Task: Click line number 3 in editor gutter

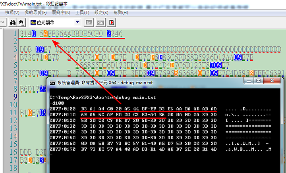Action: tap(15, 49)
